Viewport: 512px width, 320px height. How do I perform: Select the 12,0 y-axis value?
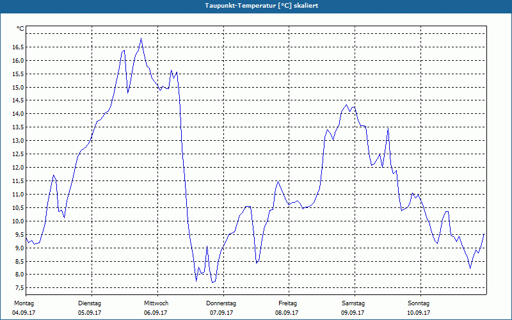(x=18, y=168)
